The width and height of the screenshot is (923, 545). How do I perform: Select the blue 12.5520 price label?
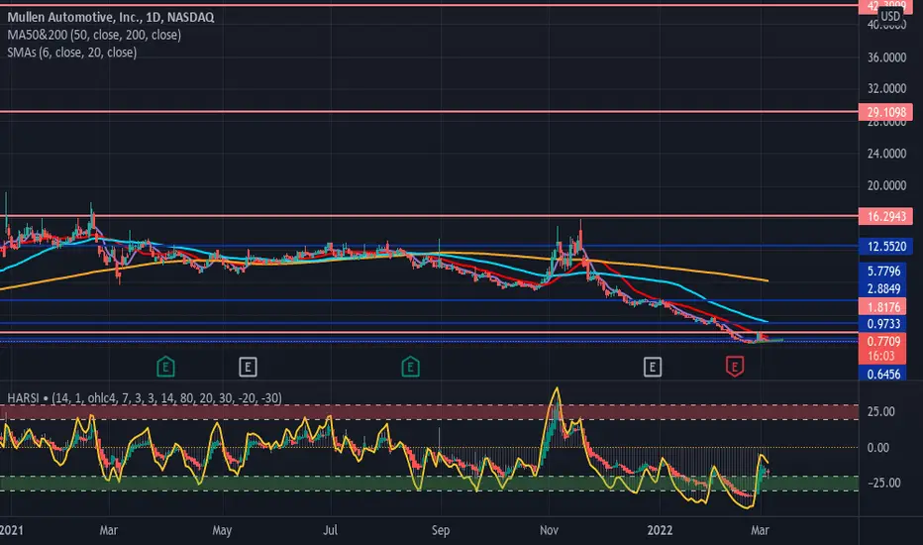coord(886,247)
